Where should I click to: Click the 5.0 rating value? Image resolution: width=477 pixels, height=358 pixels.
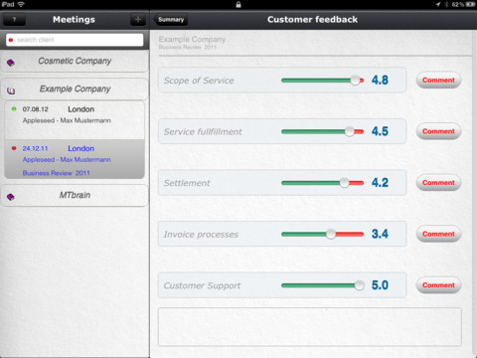(x=380, y=285)
